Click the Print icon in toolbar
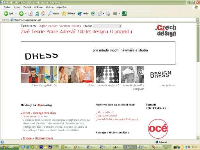Viewport: 200px width, 150px height. pyautogui.click(x=108, y=13)
